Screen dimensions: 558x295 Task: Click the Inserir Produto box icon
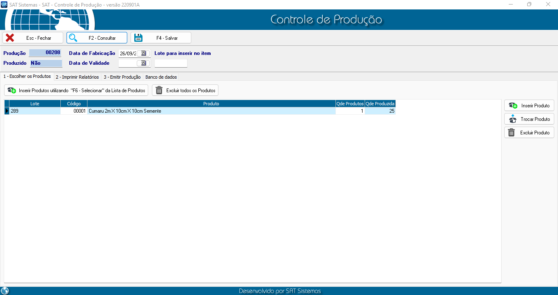click(x=513, y=106)
